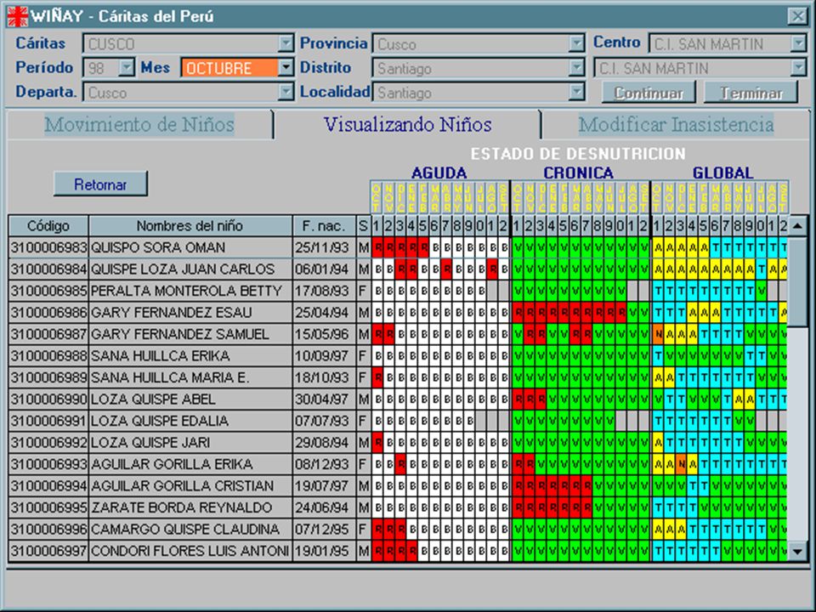Screen dimensions: 816x612
Task: Click the CRONICA section heading
Action: tap(578, 173)
